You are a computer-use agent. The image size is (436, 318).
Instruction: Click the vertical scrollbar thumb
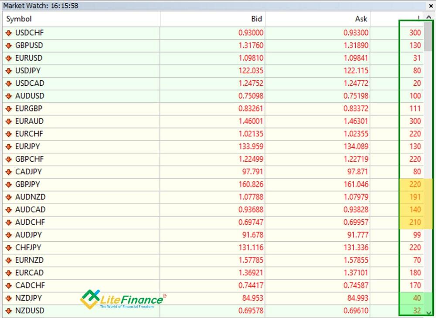point(429,37)
